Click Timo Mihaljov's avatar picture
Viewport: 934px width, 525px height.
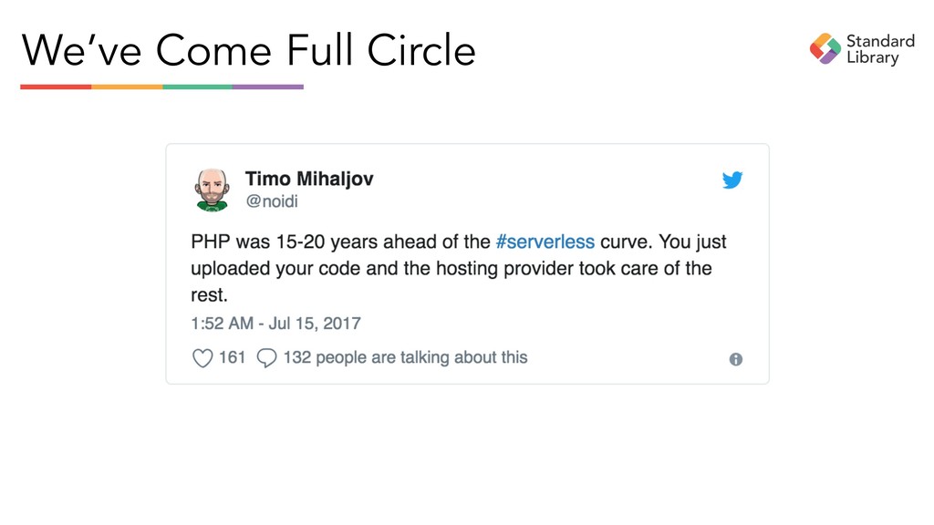click(213, 189)
